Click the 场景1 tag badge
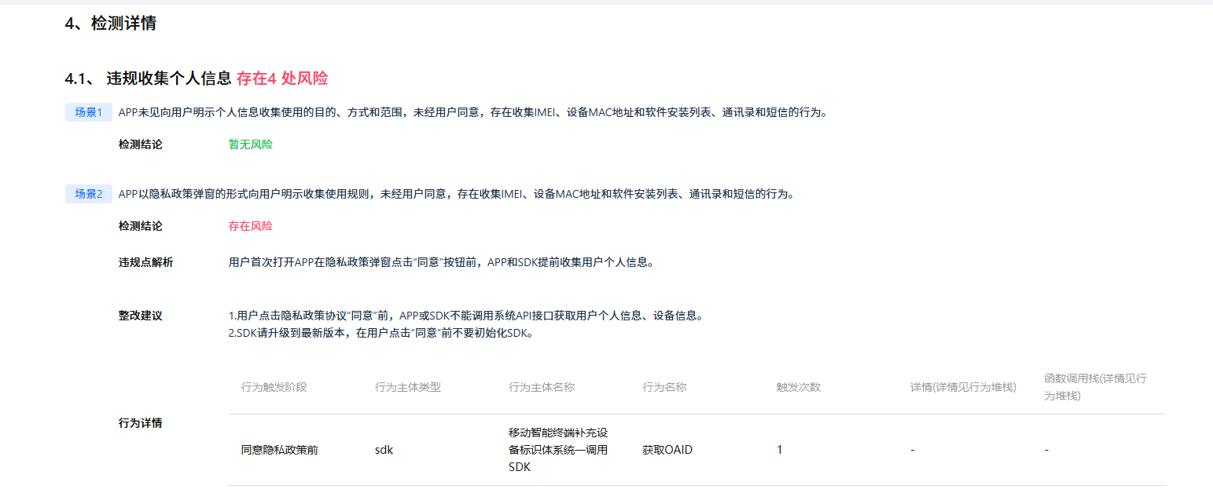The image size is (1213, 504). click(x=88, y=112)
